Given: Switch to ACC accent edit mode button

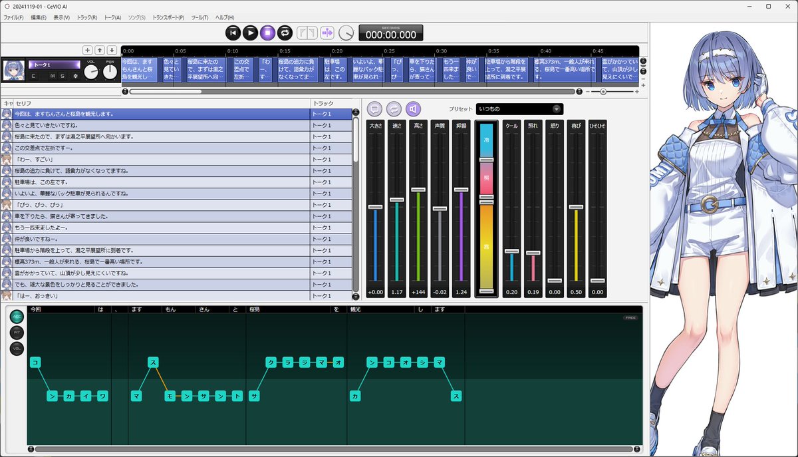Looking at the screenshot, I should 17,317.
